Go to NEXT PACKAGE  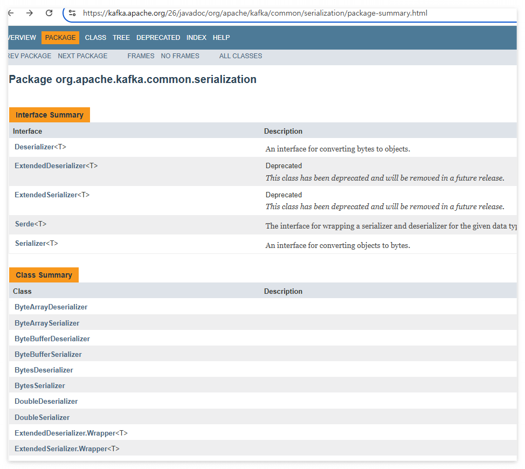[82, 56]
